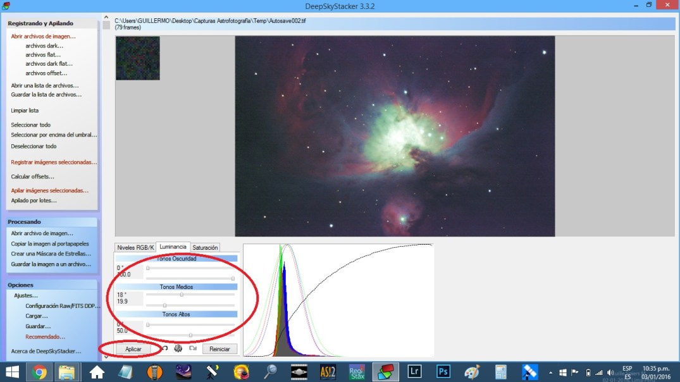The width and height of the screenshot is (680, 382).
Task: Open Photoshop from the taskbar
Action: (x=443, y=371)
